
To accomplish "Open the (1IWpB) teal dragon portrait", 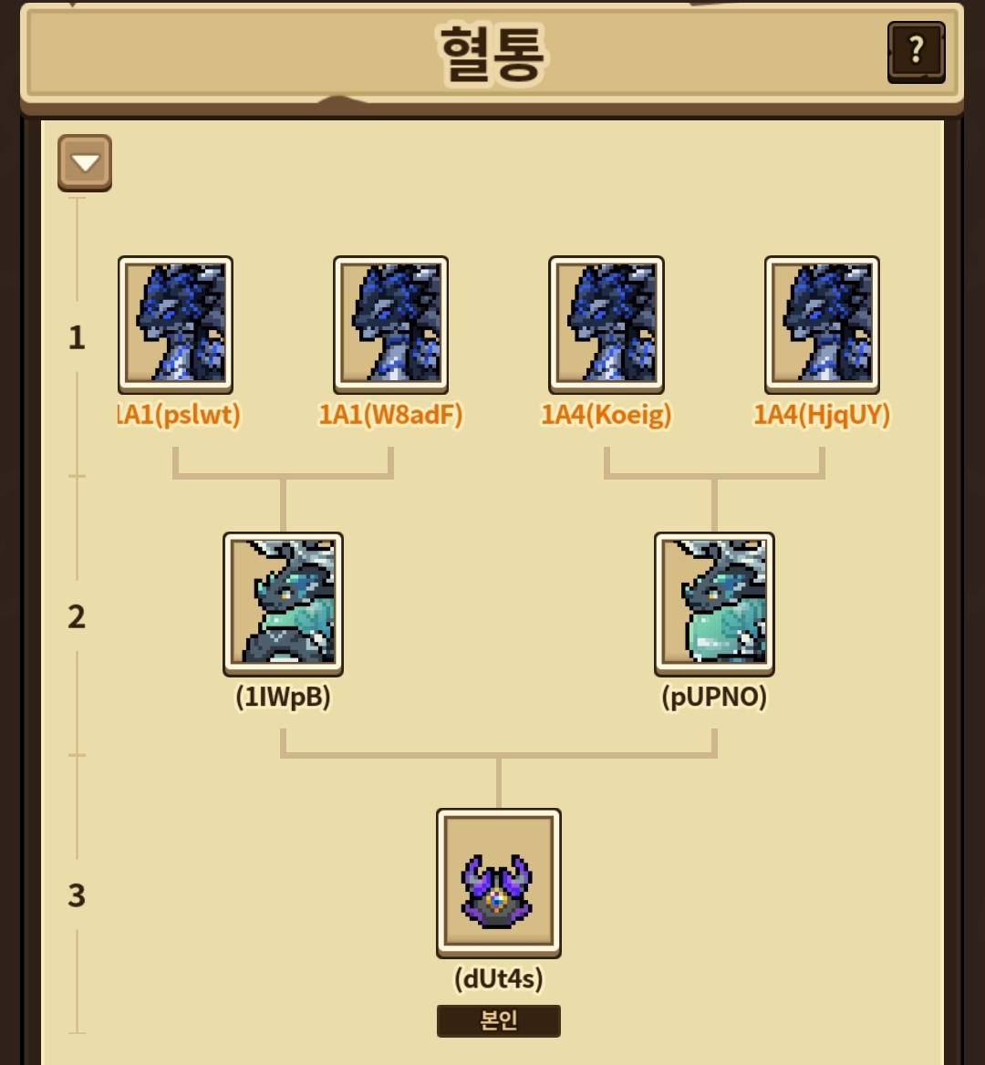I will tap(284, 604).
